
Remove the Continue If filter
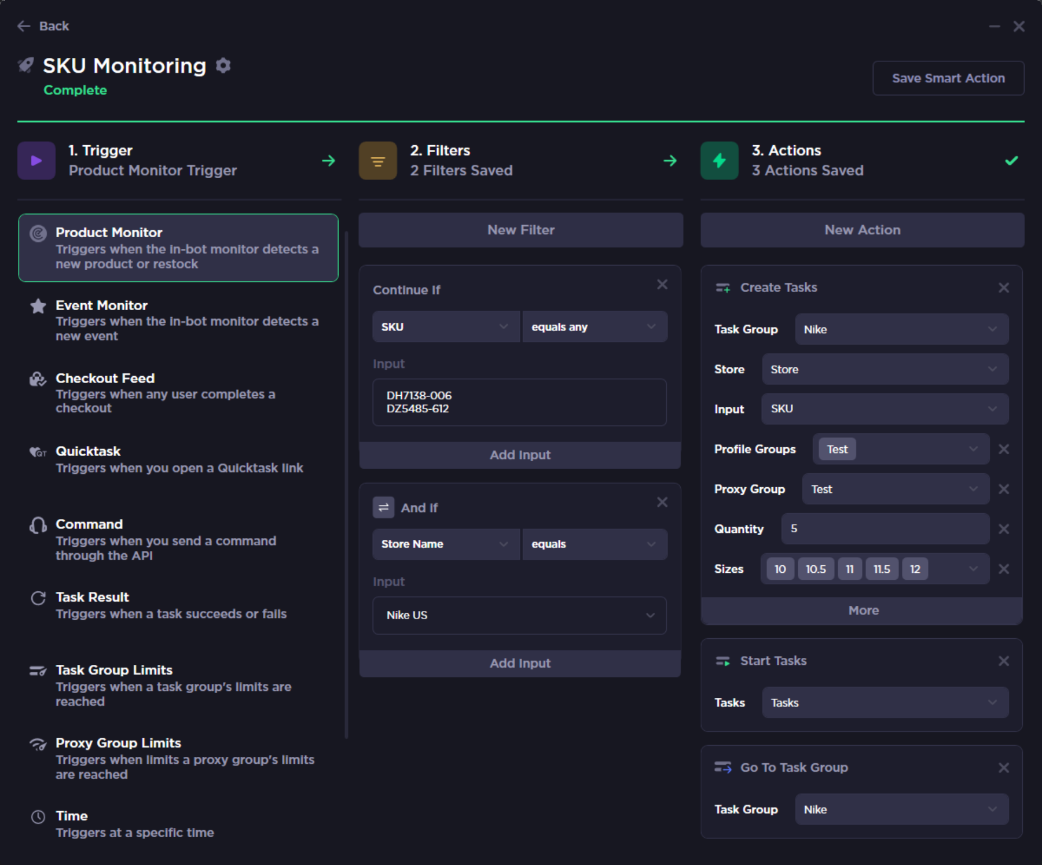662,285
